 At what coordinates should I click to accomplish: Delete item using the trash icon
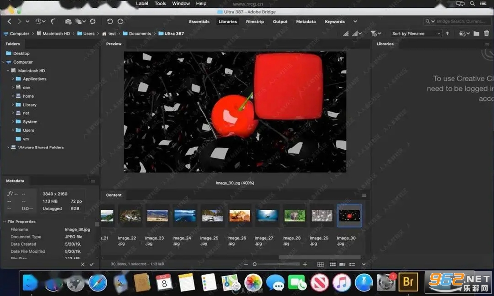tap(487, 34)
